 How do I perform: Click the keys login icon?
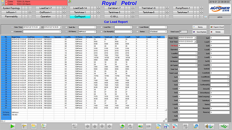coord(24,126)
